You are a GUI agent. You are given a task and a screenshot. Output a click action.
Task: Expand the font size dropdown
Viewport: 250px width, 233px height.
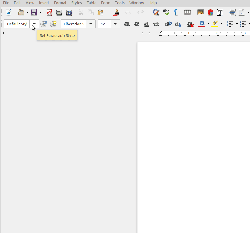[115, 24]
